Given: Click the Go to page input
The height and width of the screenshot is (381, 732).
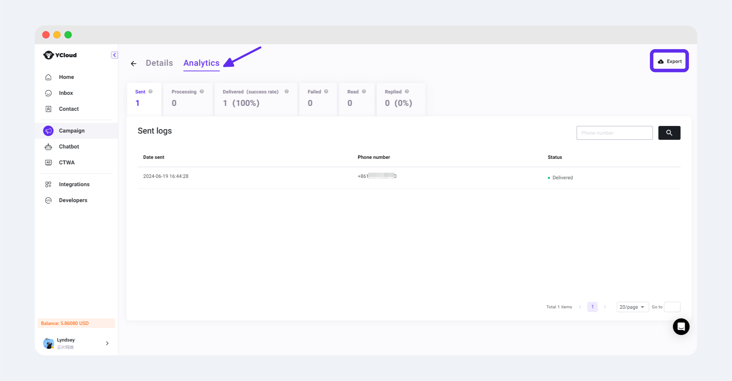Looking at the screenshot, I should [x=672, y=307].
